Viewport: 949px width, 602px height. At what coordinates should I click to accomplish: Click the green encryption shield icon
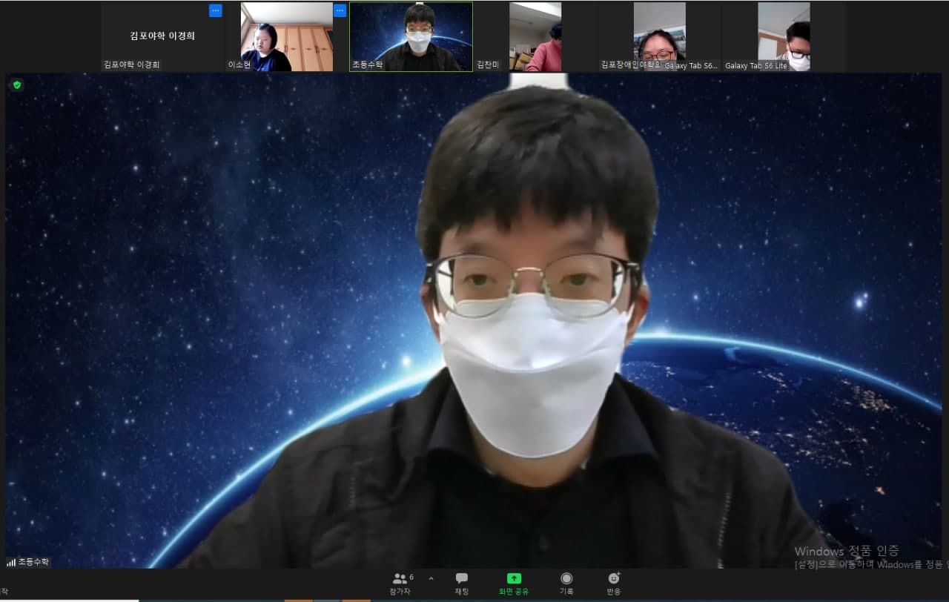pyautogui.click(x=17, y=85)
